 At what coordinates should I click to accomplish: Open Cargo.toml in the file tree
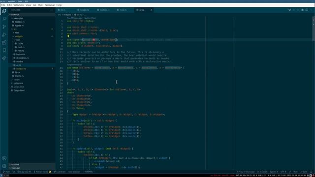(x=32, y=90)
